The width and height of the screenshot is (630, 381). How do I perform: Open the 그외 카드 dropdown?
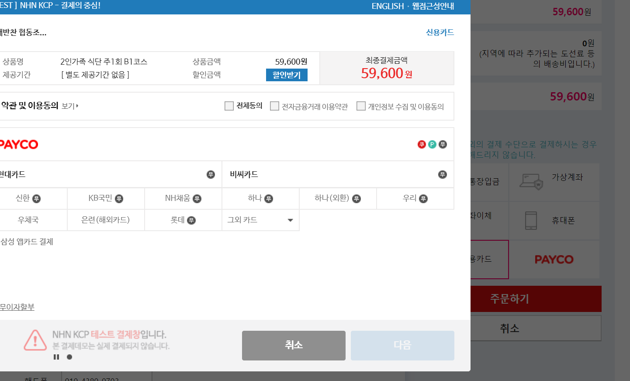pos(260,220)
